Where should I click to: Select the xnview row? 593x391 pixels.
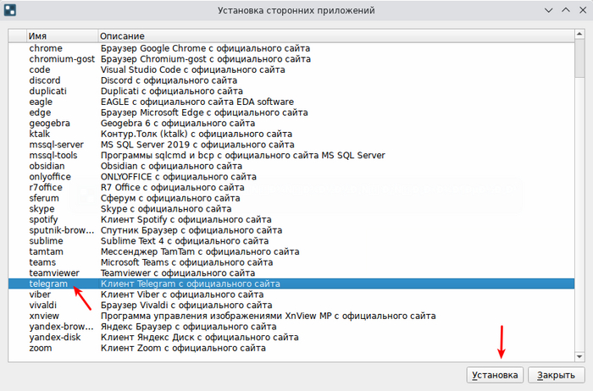291,316
